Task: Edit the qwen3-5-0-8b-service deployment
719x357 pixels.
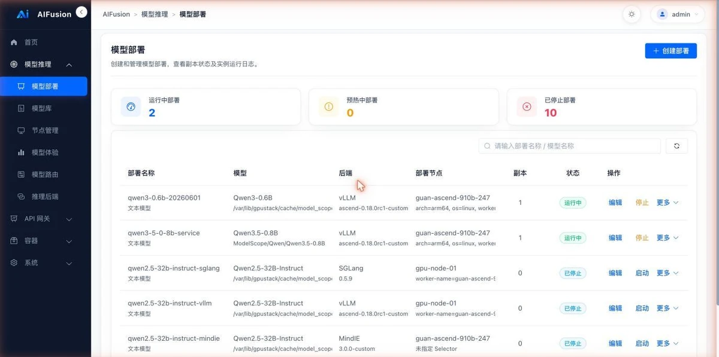Action: 615,238
